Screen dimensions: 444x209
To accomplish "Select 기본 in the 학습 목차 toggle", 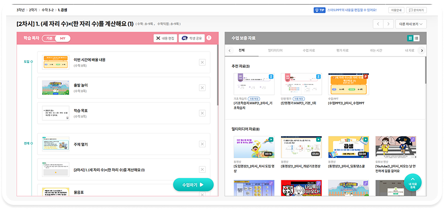I will click(49, 38).
